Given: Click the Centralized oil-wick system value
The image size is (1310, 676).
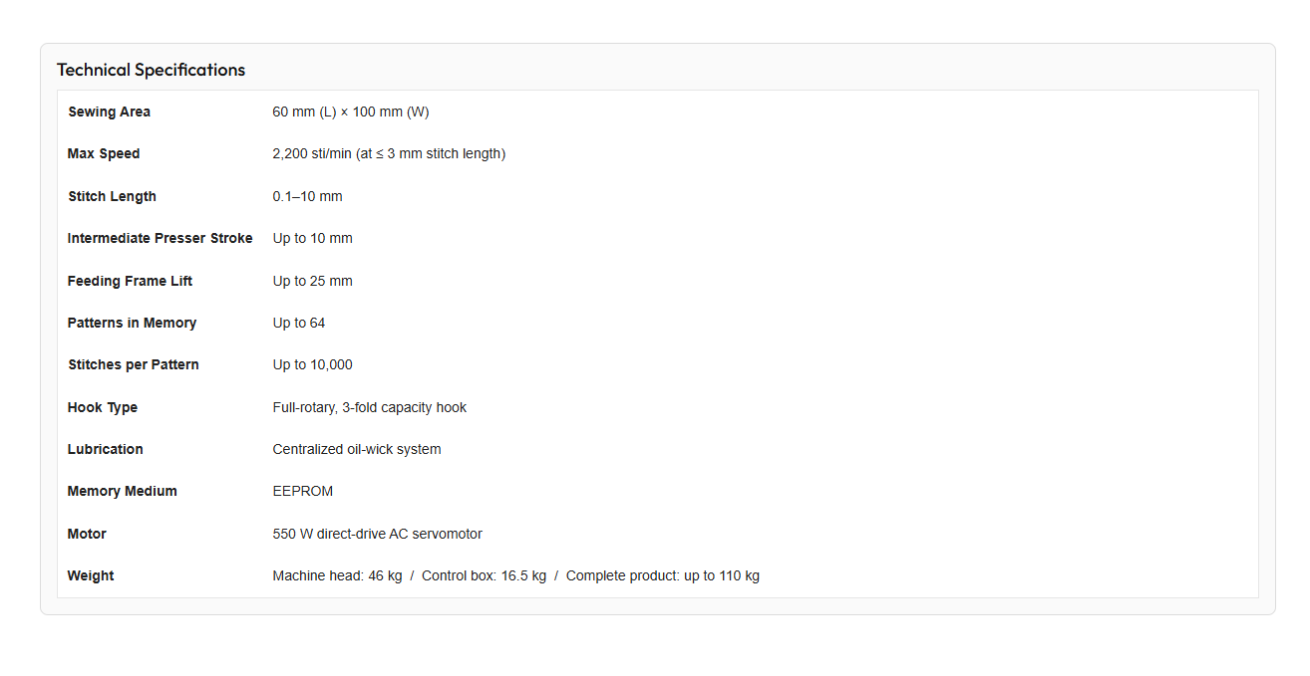Looking at the screenshot, I should tap(357, 449).
